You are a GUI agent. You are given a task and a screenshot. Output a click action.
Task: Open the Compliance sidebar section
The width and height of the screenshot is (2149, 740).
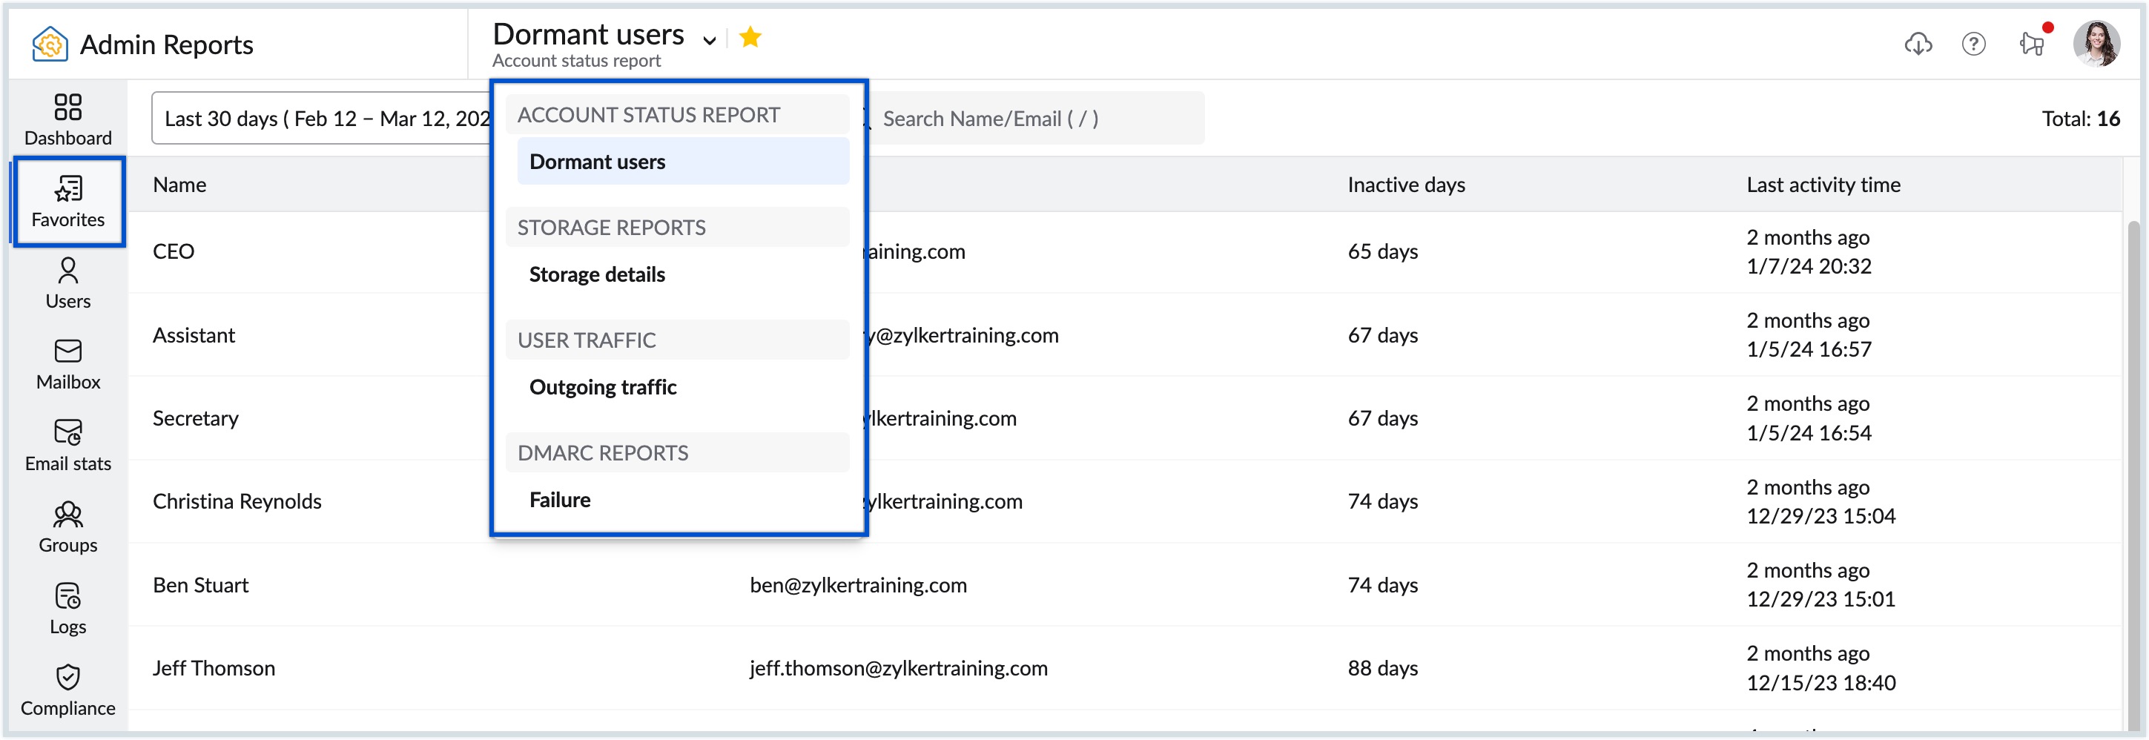pos(67,690)
